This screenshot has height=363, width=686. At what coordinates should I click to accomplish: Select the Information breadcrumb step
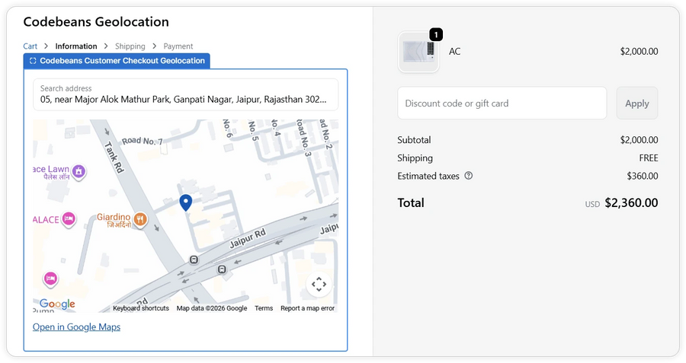(x=76, y=46)
